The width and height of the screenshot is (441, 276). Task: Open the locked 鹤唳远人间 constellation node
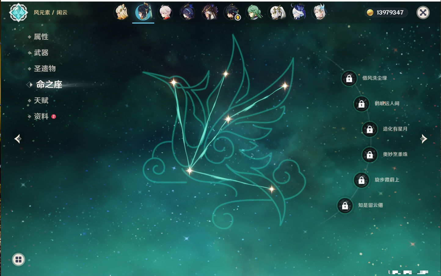pyautogui.click(x=362, y=104)
